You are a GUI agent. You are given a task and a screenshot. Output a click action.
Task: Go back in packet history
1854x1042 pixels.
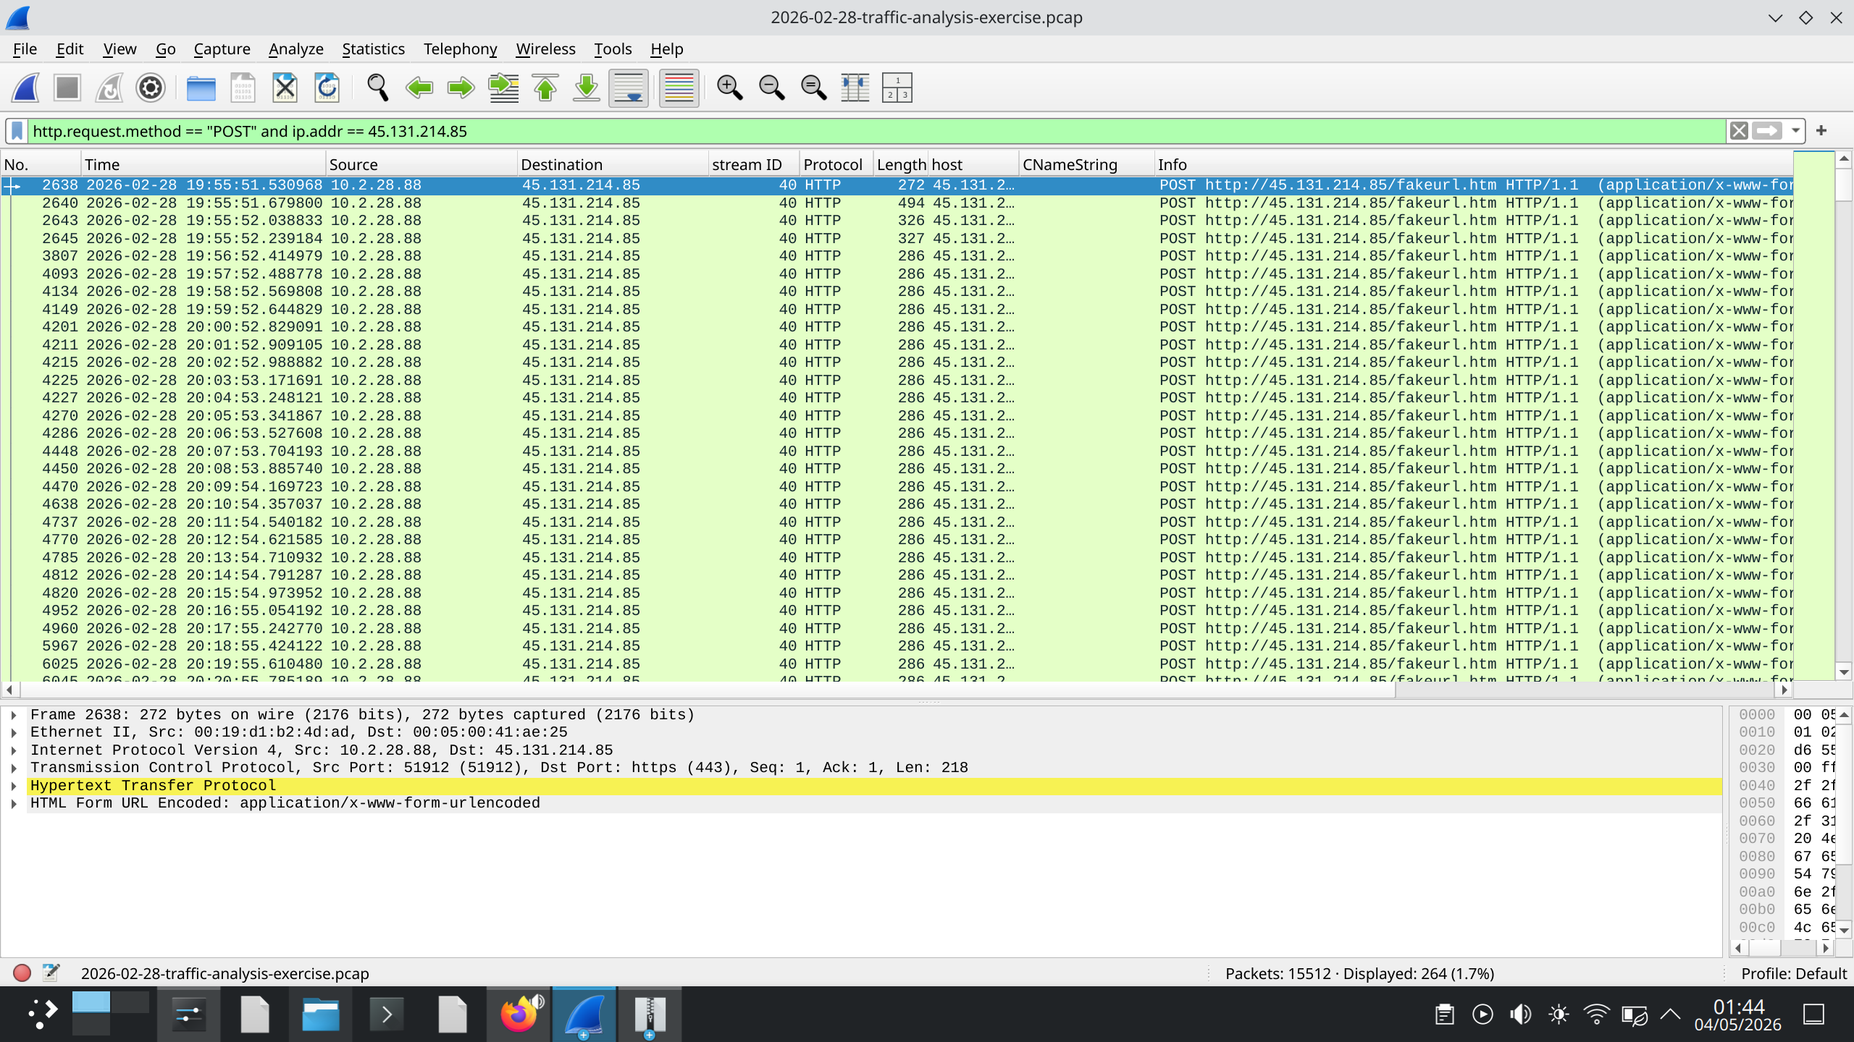(419, 88)
